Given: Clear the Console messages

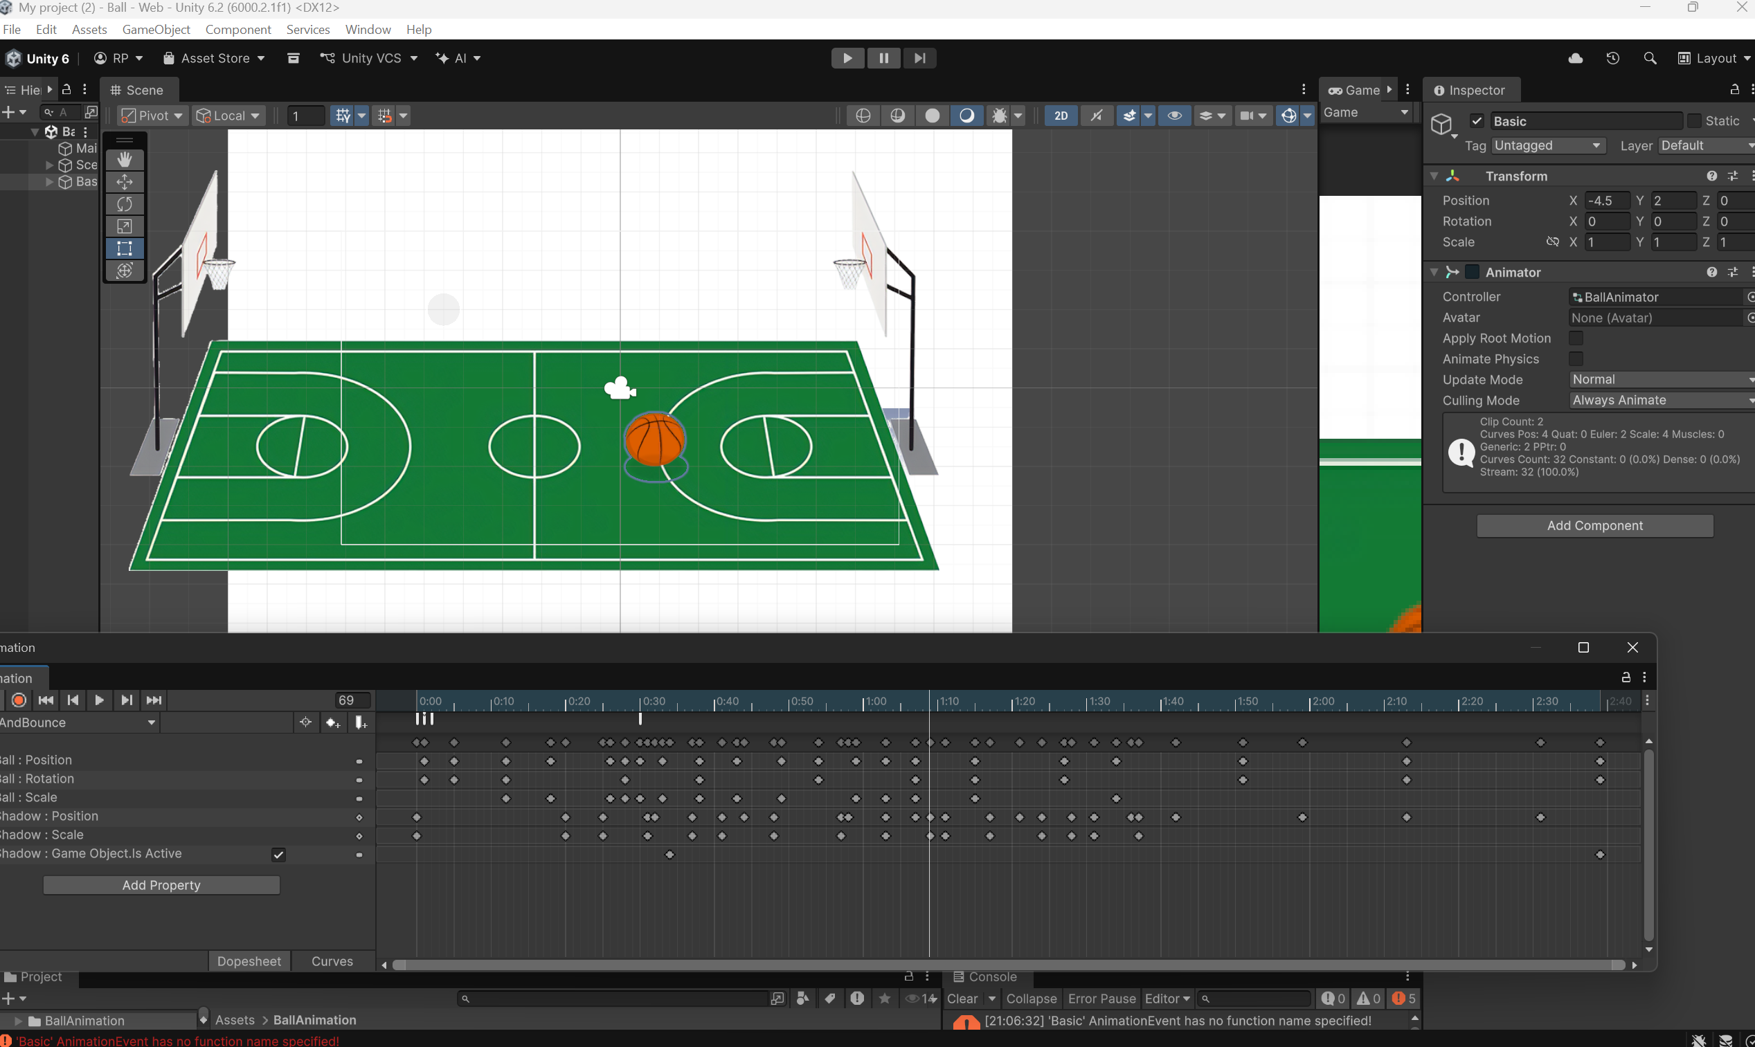Looking at the screenshot, I should tap(962, 999).
